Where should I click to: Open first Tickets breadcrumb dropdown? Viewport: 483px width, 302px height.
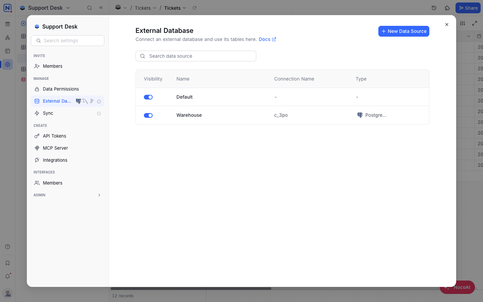click(145, 8)
